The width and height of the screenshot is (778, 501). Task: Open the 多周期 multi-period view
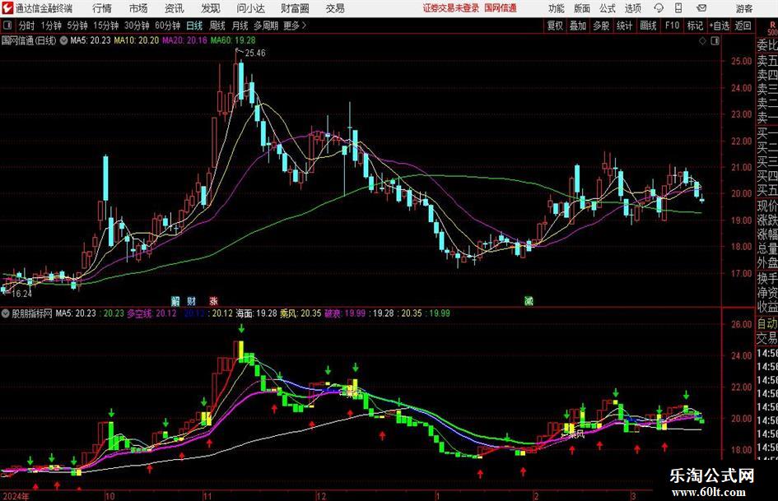266,26
